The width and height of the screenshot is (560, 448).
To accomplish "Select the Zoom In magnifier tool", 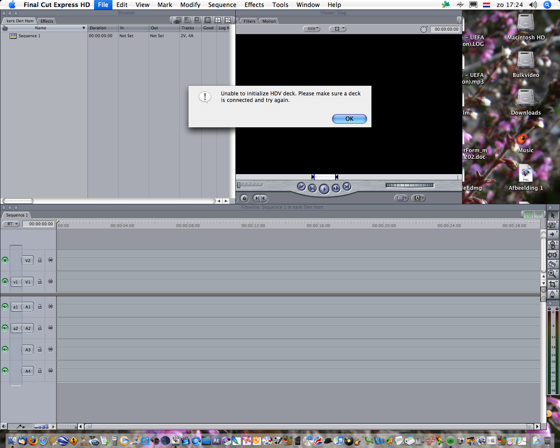I will coord(552,274).
